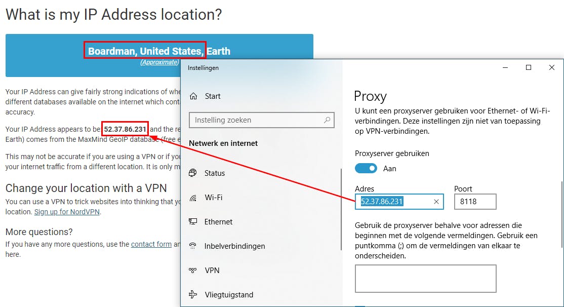Click the settings sidebar scrollbar
564x307 pixels.
click(342, 209)
